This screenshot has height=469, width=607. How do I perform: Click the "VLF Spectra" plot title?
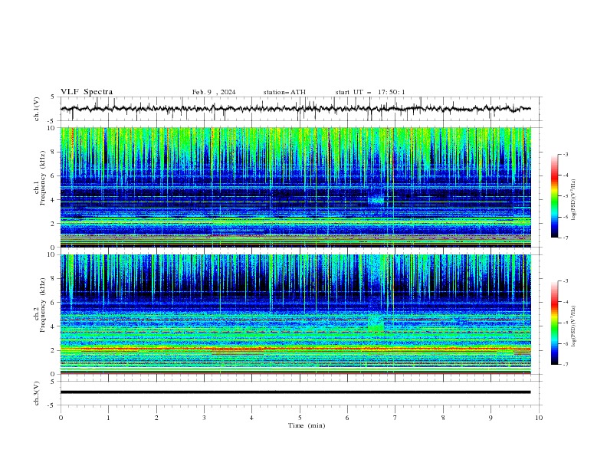tap(87, 92)
